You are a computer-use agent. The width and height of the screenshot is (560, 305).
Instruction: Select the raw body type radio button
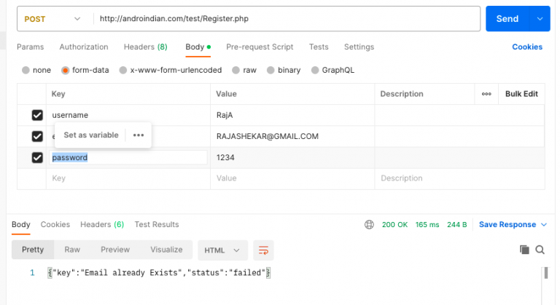(237, 71)
